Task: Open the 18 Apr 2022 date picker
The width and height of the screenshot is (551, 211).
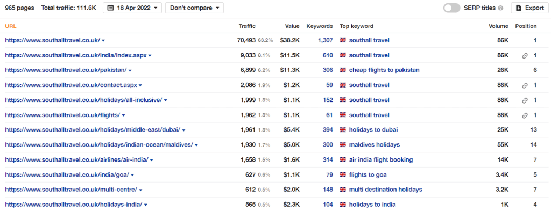Action: coord(132,8)
